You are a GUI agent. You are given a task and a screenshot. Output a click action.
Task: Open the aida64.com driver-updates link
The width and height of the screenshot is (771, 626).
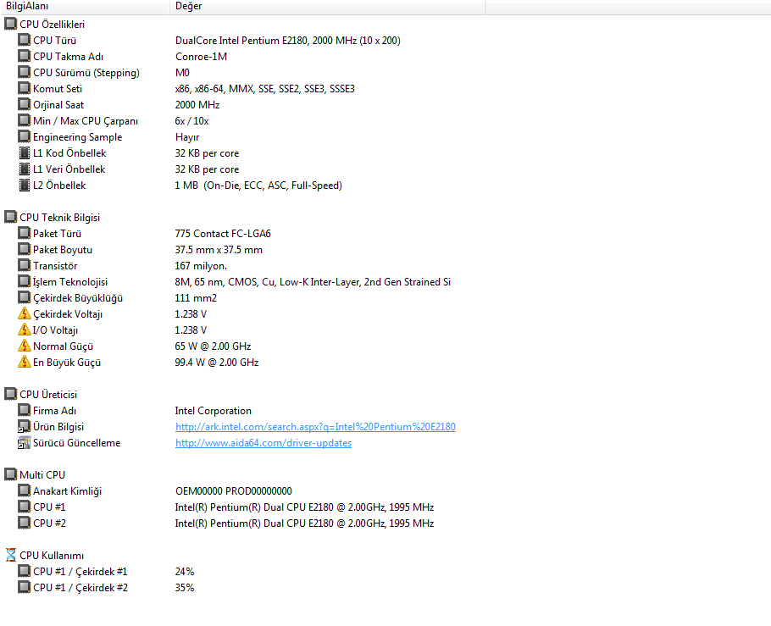point(263,443)
